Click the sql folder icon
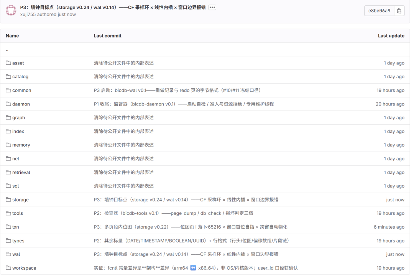 [x=8, y=186]
